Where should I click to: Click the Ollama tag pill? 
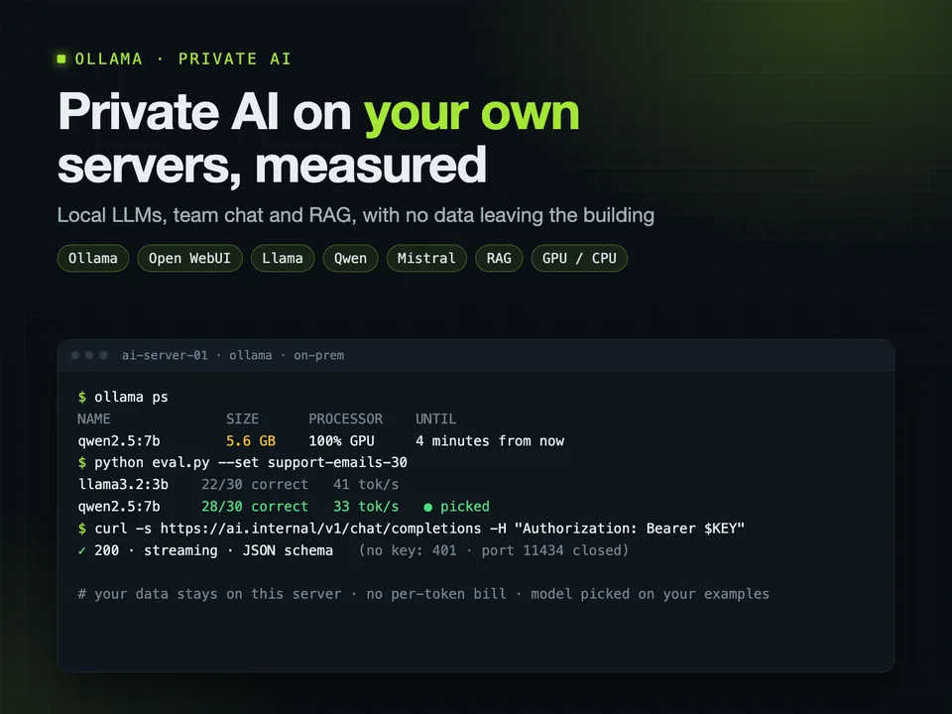(93, 258)
